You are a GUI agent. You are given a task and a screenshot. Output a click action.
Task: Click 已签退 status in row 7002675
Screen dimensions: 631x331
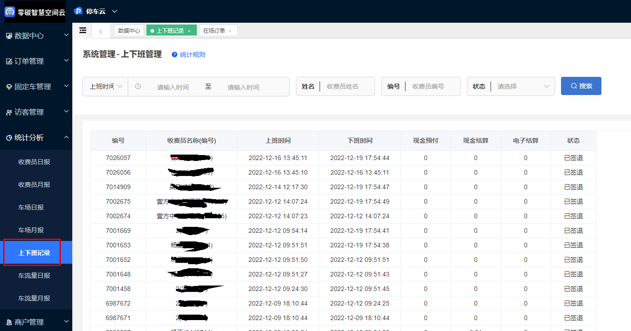point(573,201)
